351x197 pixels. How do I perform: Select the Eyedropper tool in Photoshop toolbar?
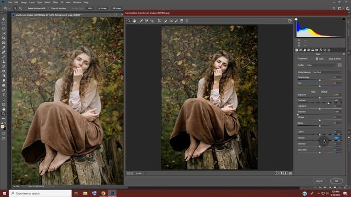point(4,48)
